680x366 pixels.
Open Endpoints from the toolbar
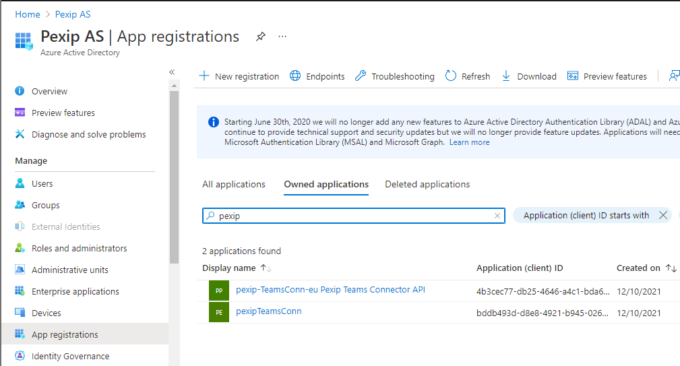point(317,76)
